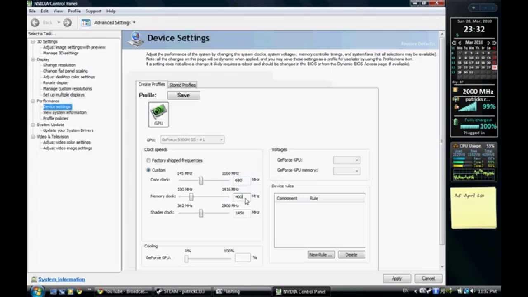Click the GeForce GPU cooling slider handle
Screen dimensions: 528x297
(x=186, y=259)
